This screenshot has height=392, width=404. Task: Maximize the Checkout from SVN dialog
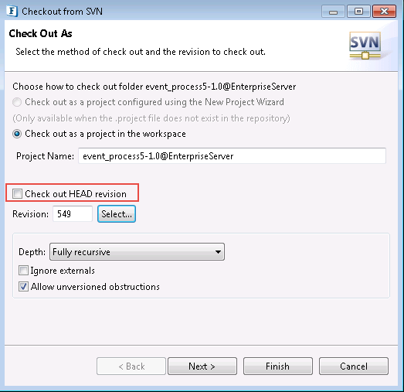(358, 12)
